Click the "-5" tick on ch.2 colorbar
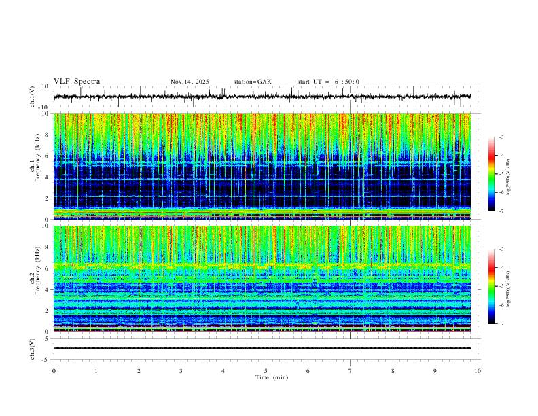The height and width of the screenshot is (416, 538). click(x=501, y=286)
